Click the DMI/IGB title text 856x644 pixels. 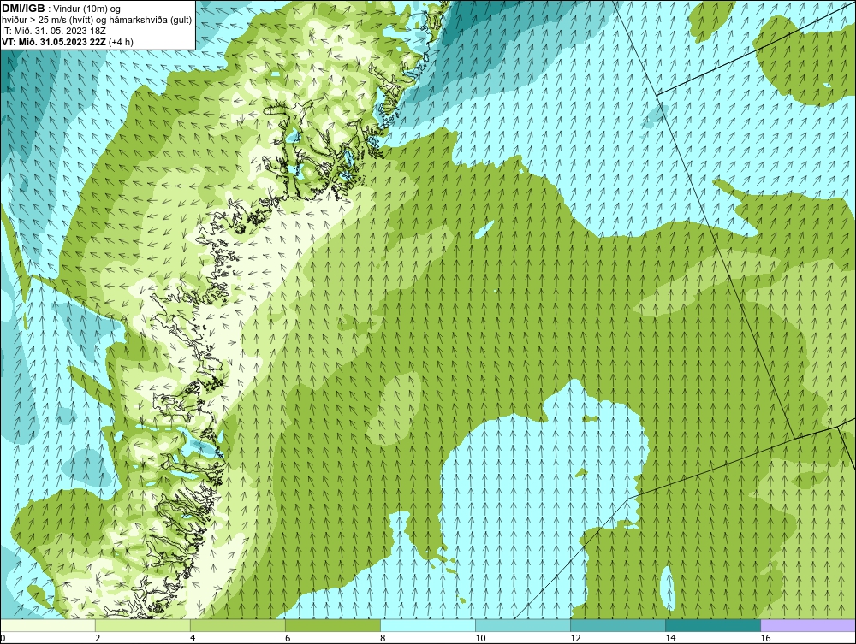tap(23, 9)
